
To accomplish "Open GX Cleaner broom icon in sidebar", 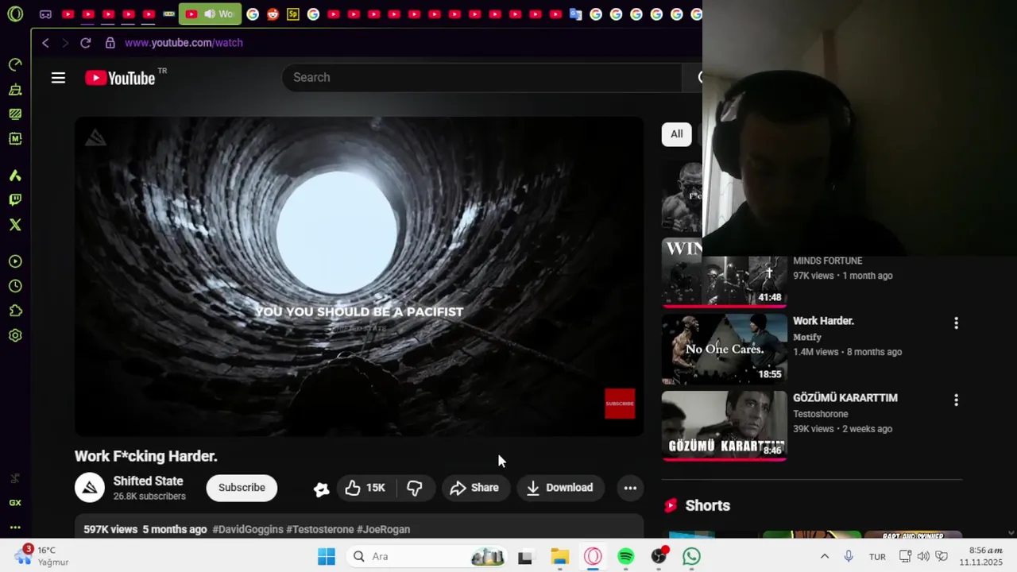I will 15,90.
